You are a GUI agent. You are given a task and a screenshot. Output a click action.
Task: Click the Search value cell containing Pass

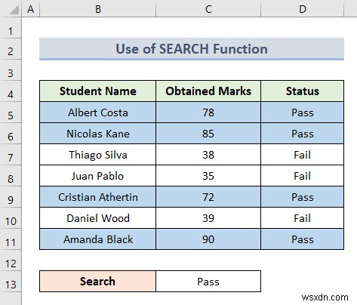click(208, 282)
